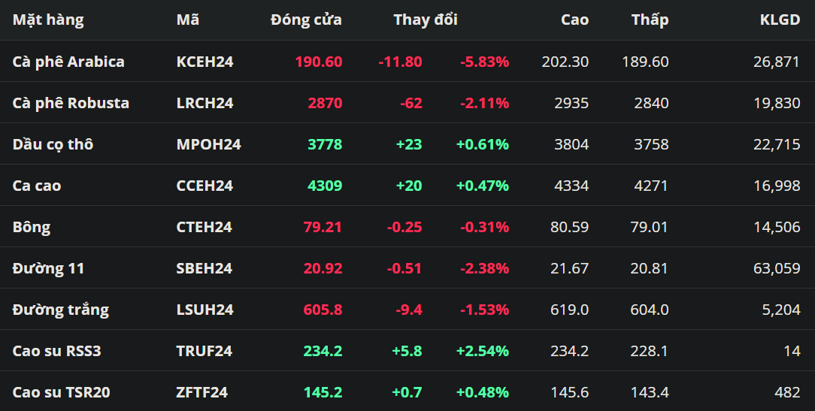The width and height of the screenshot is (815, 411).
Task: Click the Thấp column header
Action: pos(650,20)
